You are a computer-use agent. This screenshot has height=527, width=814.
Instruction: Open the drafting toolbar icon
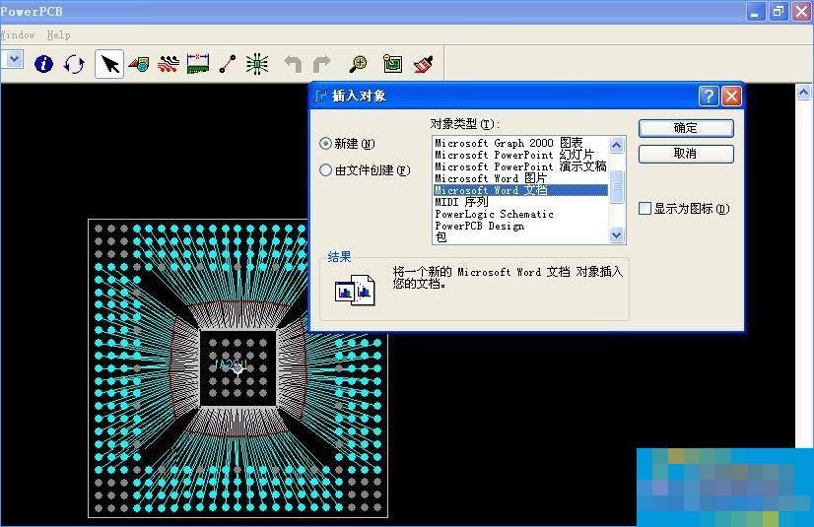pyautogui.click(x=139, y=64)
